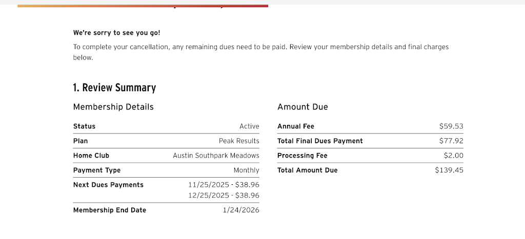
Task: Click the Austin Southpark Meadows home club
Action: tap(216, 156)
